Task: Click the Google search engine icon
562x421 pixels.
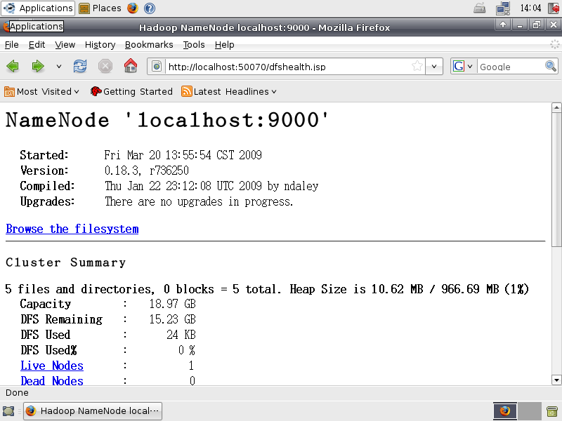Action: [459, 66]
